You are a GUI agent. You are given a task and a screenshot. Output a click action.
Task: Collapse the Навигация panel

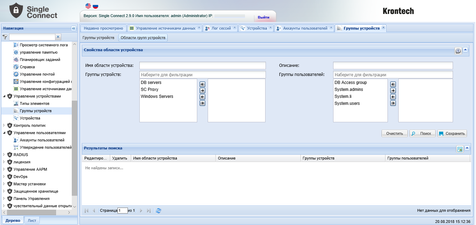pyautogui.click(x=74, y=28)
